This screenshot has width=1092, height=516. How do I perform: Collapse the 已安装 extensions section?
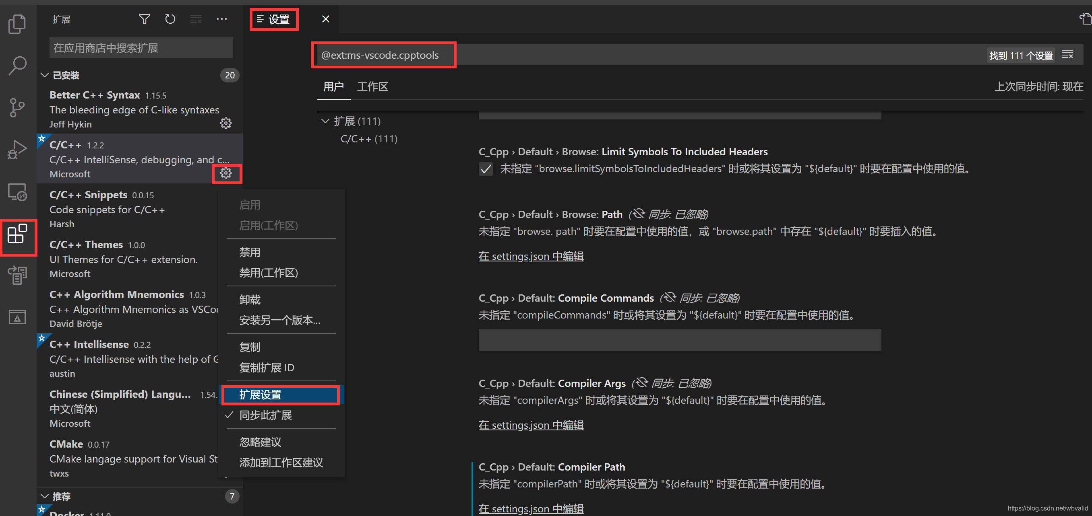pos(47,74)
